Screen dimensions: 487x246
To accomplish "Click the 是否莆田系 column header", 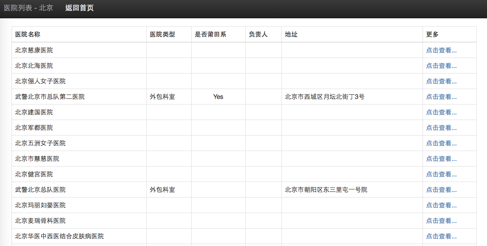I will pyautogui.click(x=210, y=34).
